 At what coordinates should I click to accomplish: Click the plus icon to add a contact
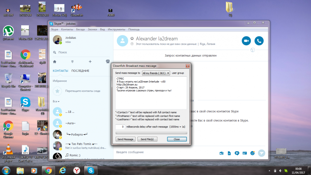point(90,62)
